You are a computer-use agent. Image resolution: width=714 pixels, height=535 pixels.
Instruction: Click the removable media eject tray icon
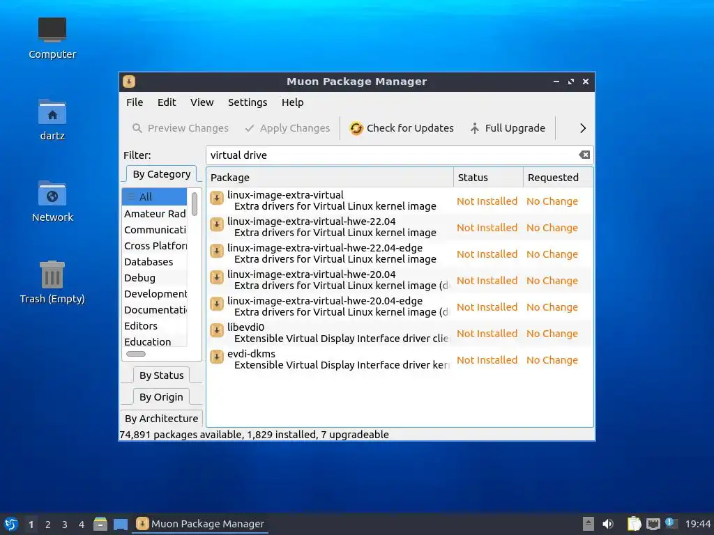(588, 524)
